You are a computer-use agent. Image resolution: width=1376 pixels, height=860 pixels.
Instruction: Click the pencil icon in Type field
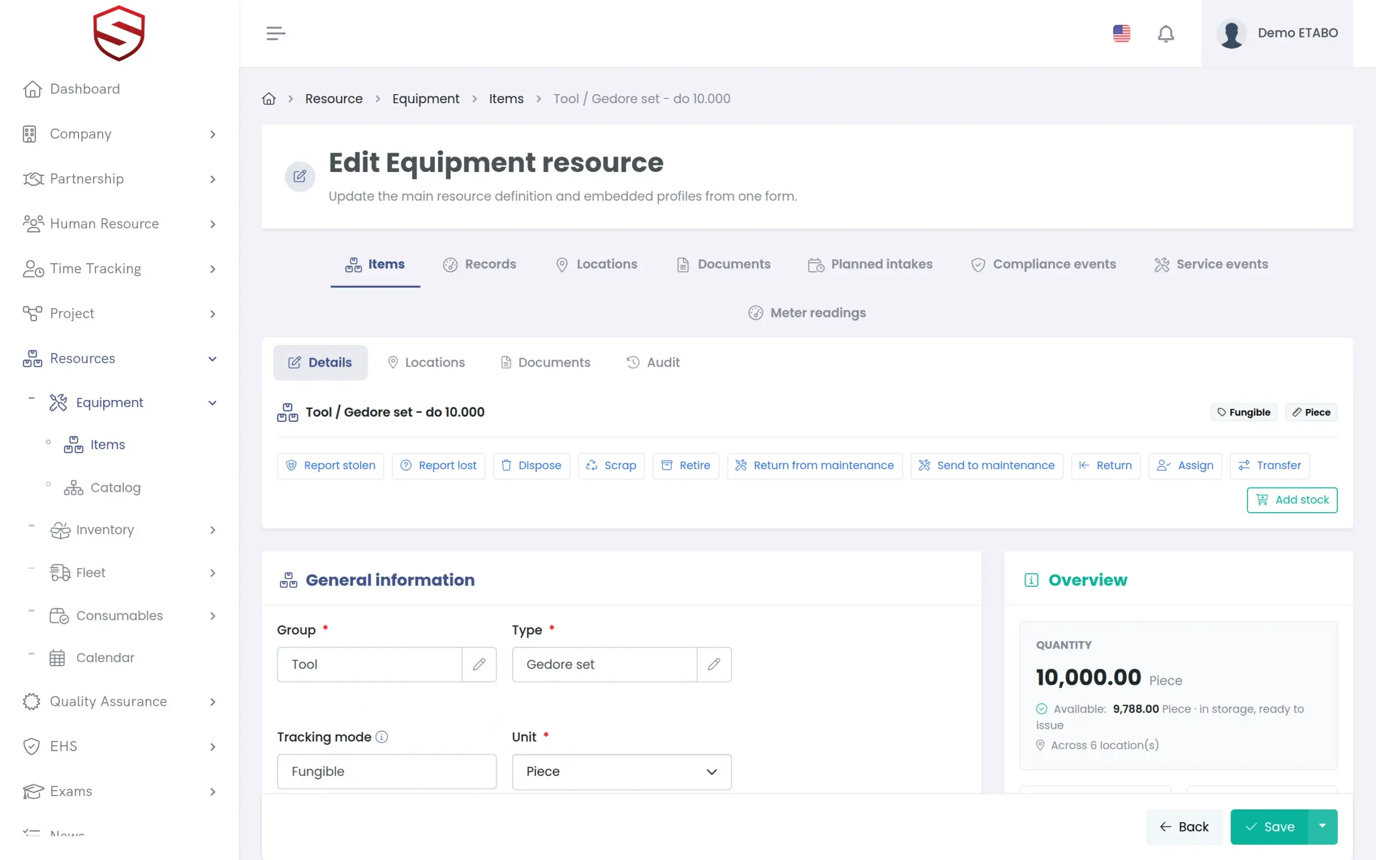(x=714, y=664)
